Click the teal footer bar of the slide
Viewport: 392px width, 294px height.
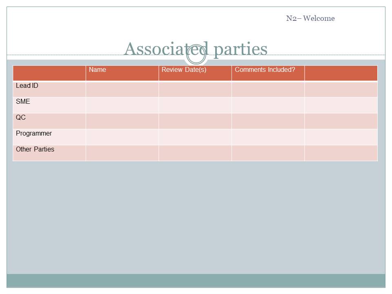click(196, 281)
